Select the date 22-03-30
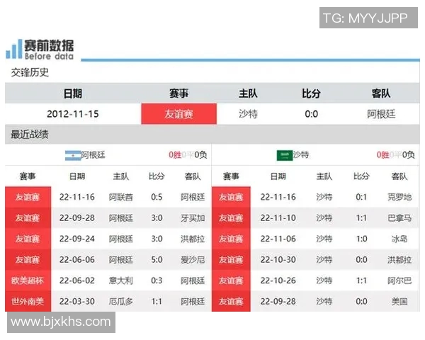 [x=77, y=301]
